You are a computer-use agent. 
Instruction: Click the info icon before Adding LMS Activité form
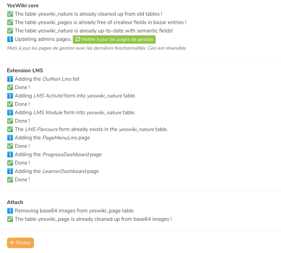coord(10,96)
